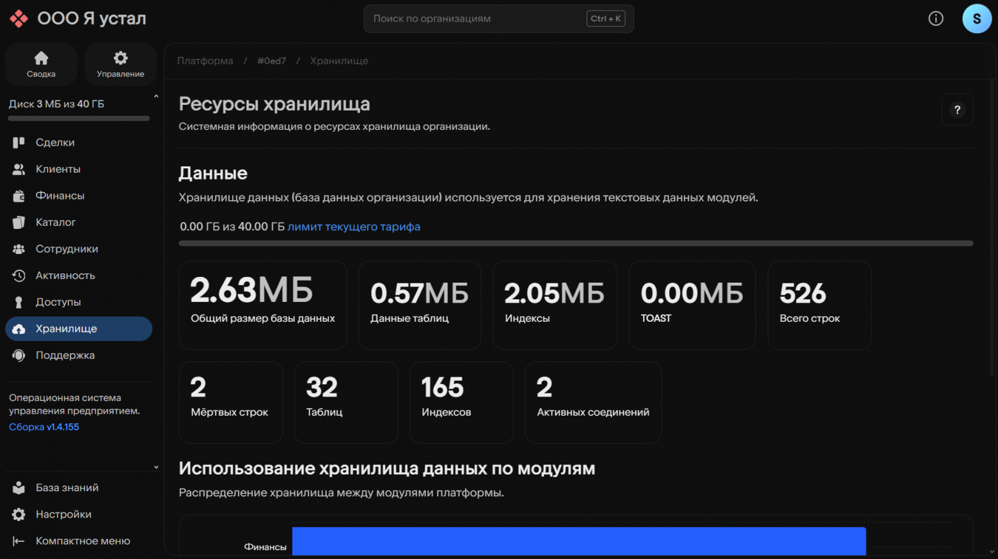Open the Сводка home icon
Screen dimensions: 998x559
coord(41,58)
